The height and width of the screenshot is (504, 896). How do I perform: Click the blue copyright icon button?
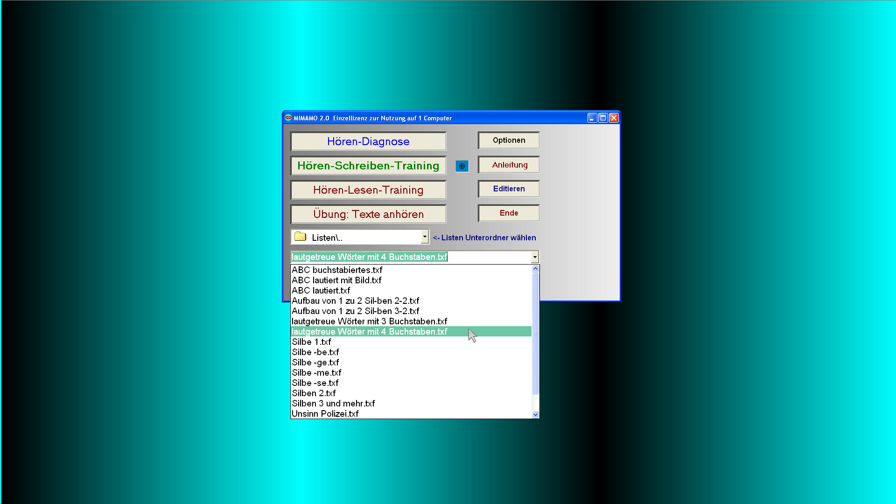462,166
